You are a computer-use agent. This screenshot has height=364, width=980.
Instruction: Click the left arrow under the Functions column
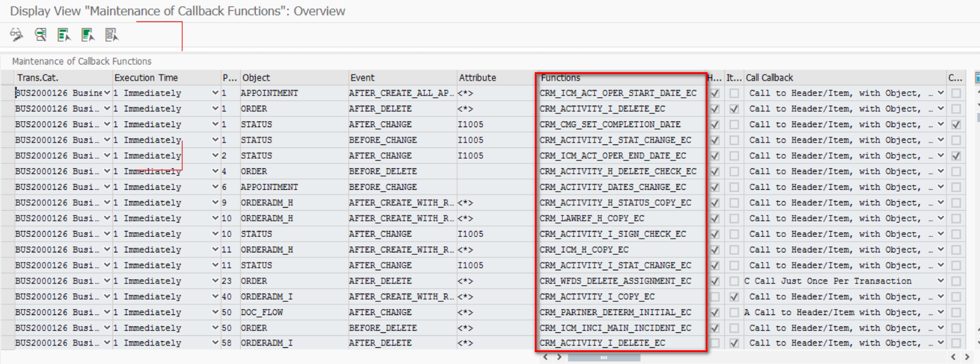(x=545, y=357)
